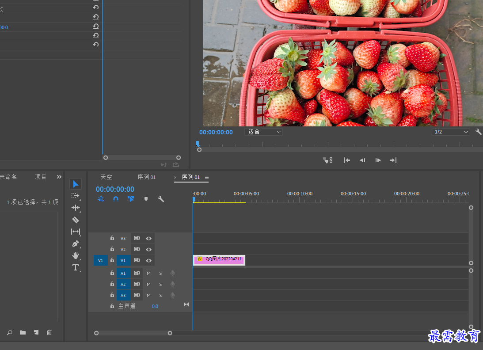Select active 序列01 timeline tab

(190, 177)
